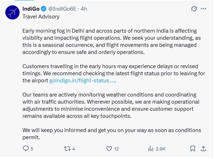Click the Travel Advisory heading text
The image size is (214, 159).
click(41, 16)
